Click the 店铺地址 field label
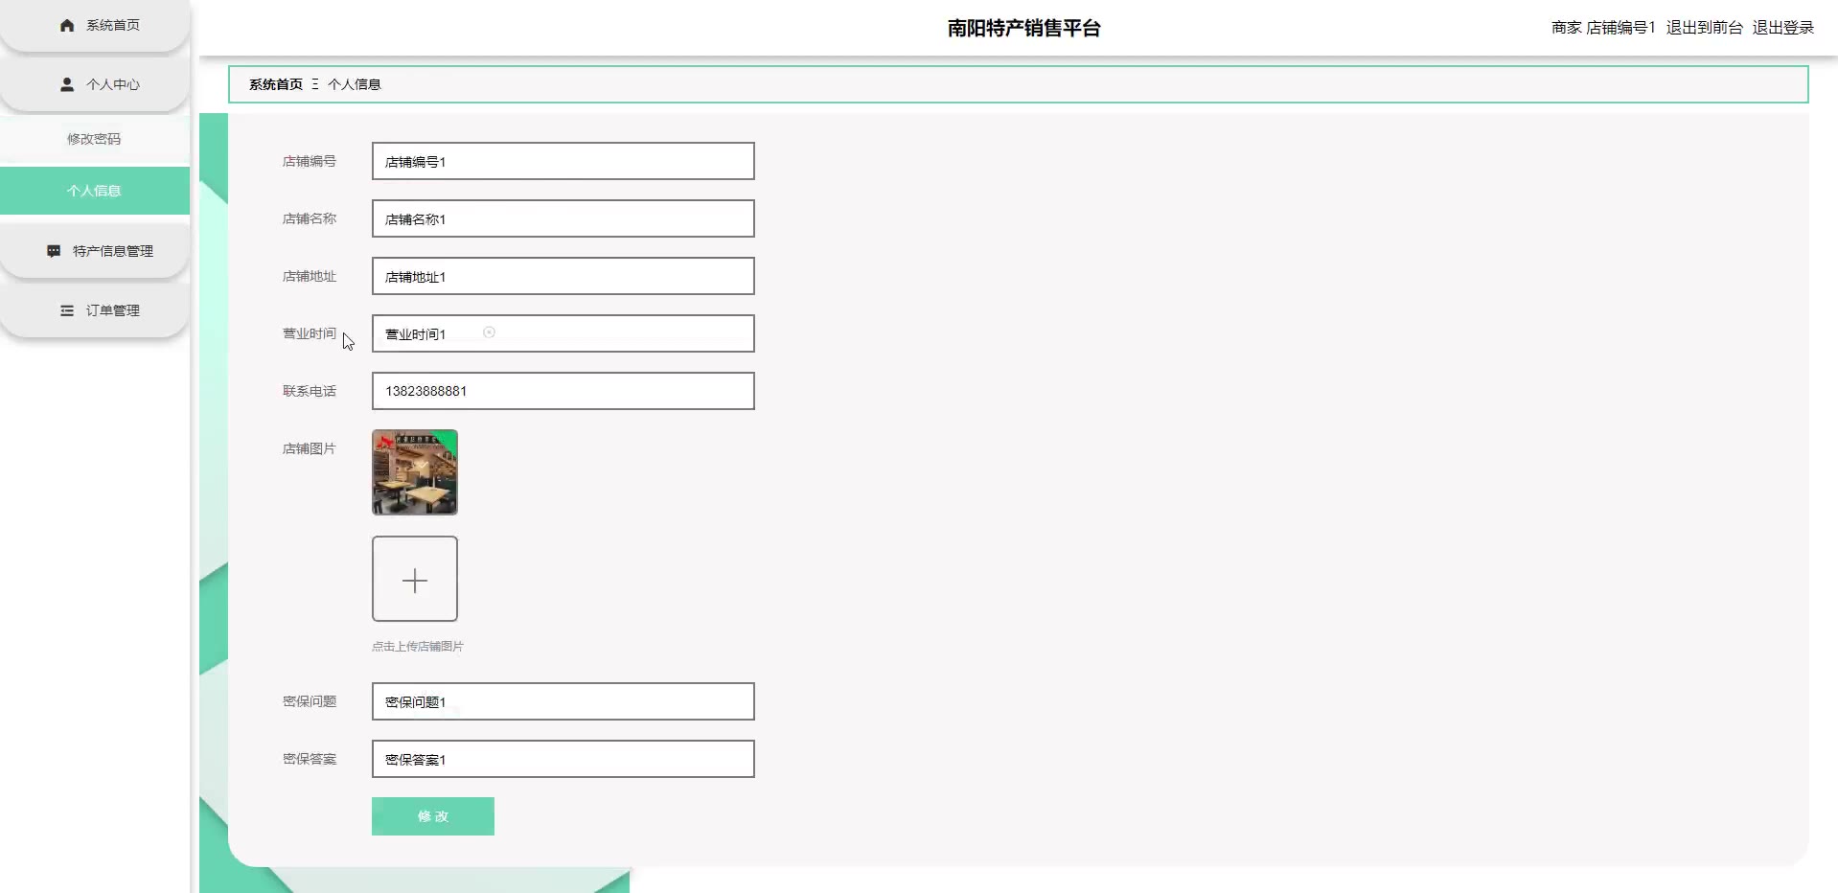1838x893 pixels. [x=310, y=276]
